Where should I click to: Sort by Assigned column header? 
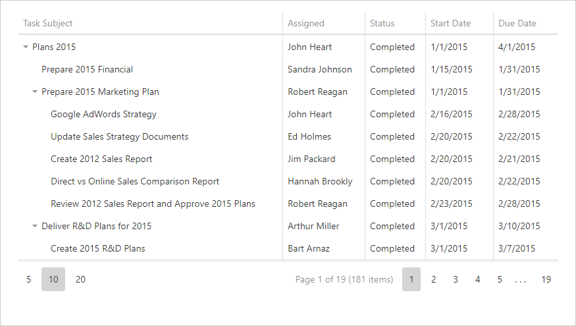click(x=306, y=23)
